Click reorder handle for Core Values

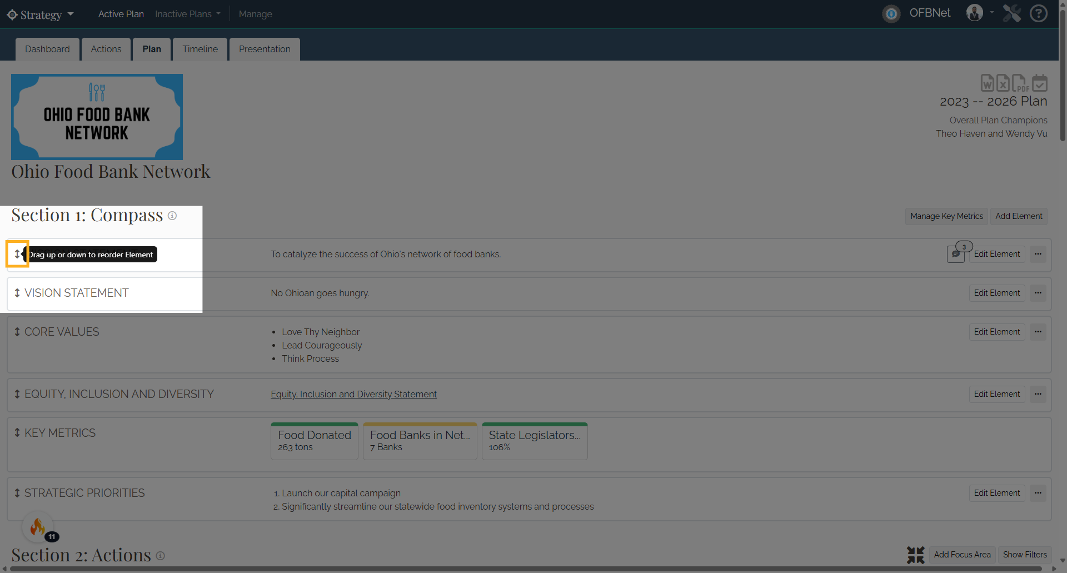(x=17, y=332)
